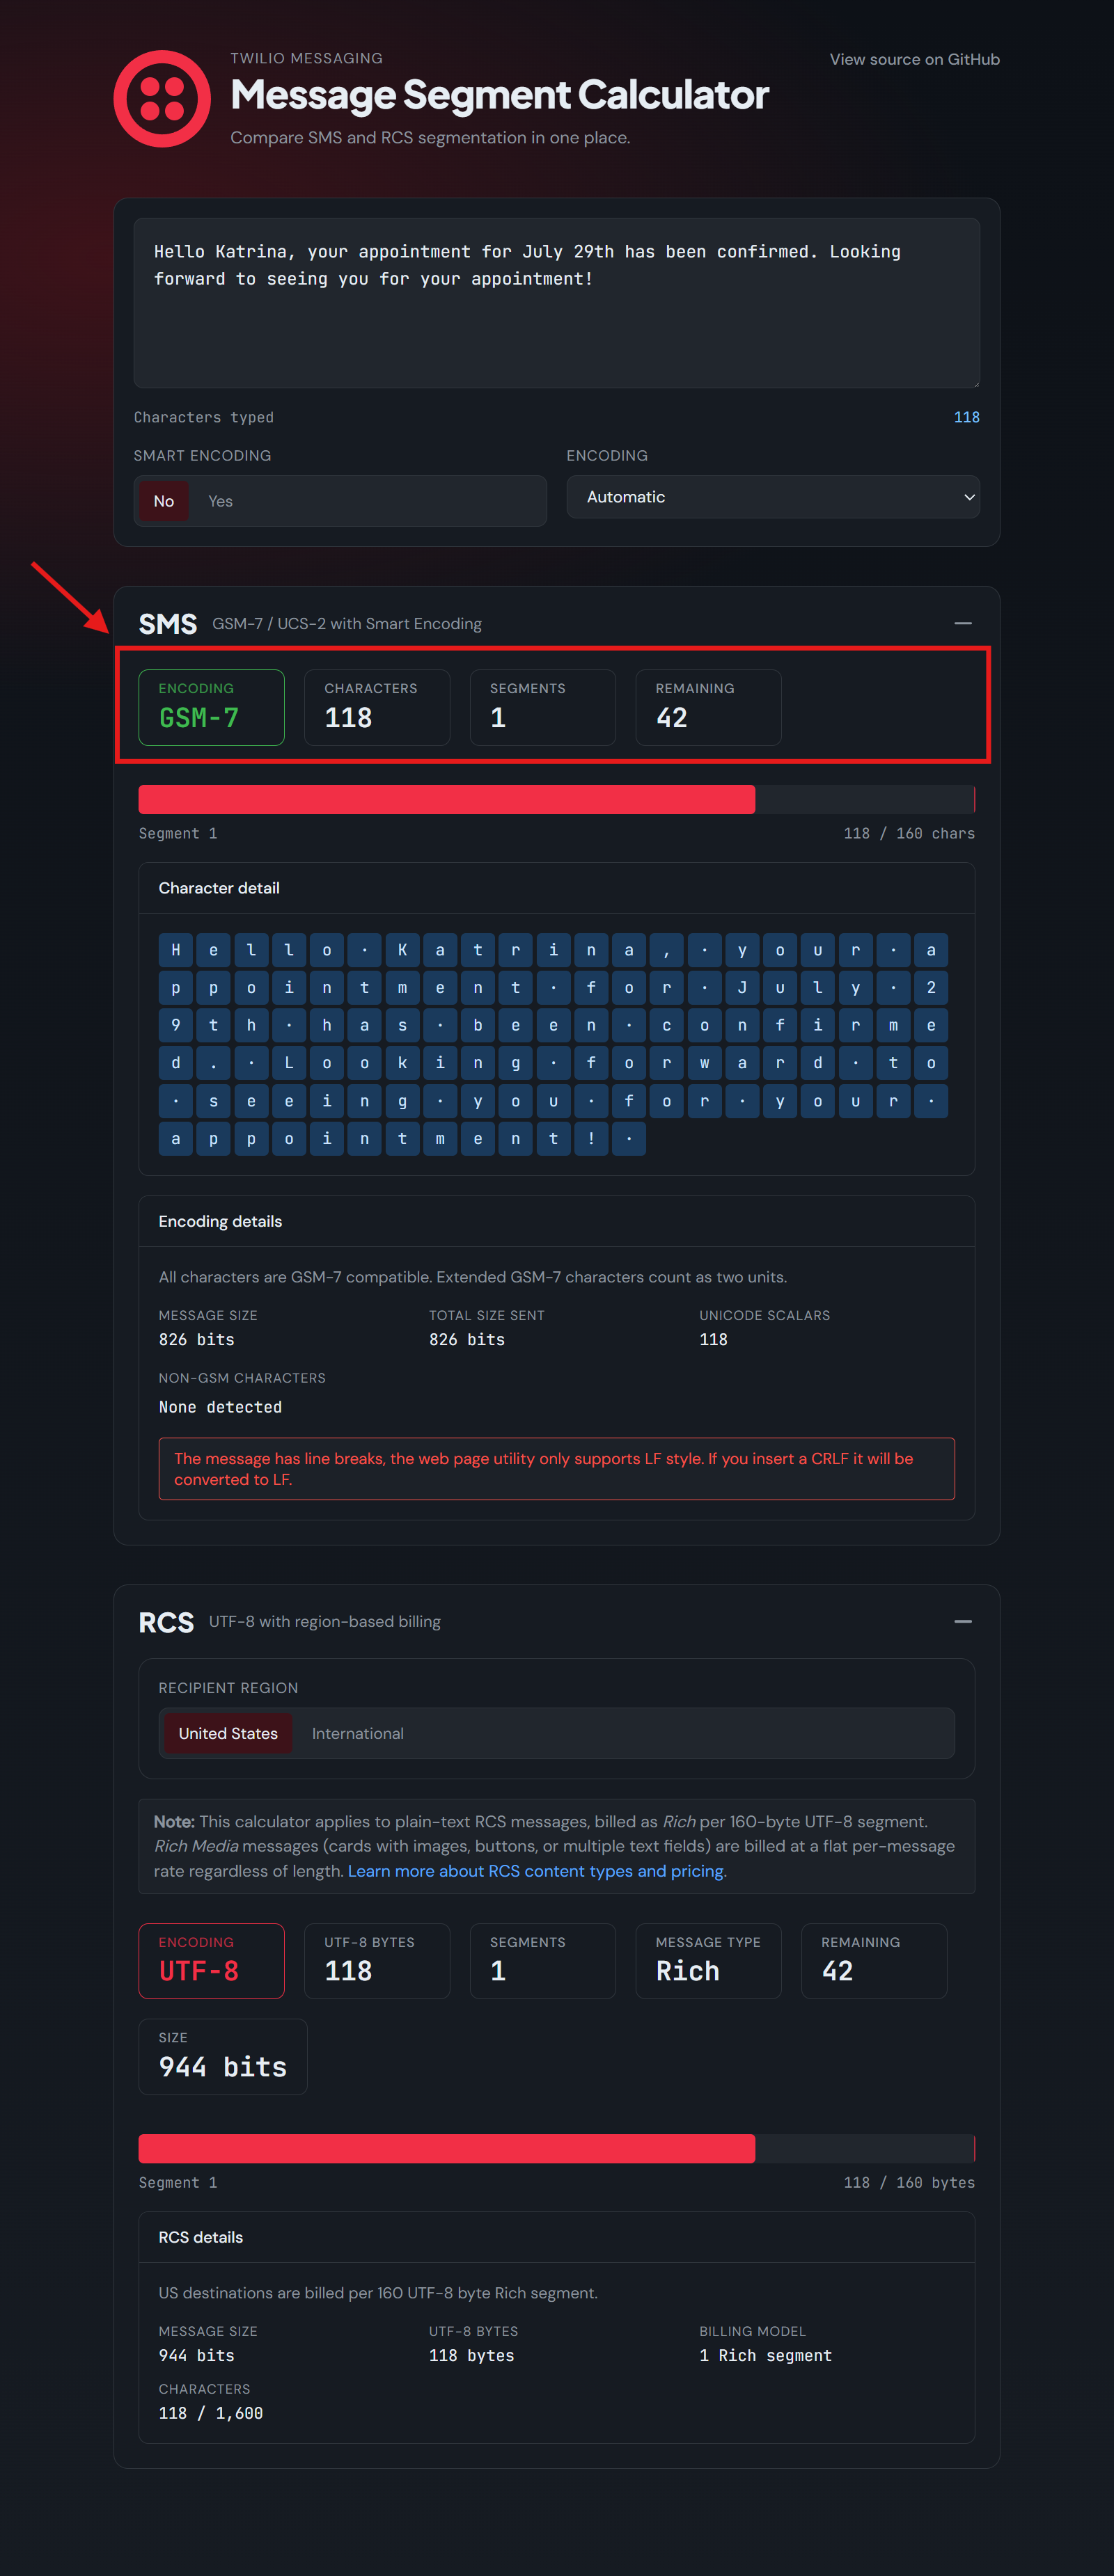Click the 'K' character tile in Character detail
This screenshot has width=1114, height=2576.
pos(402,950)
